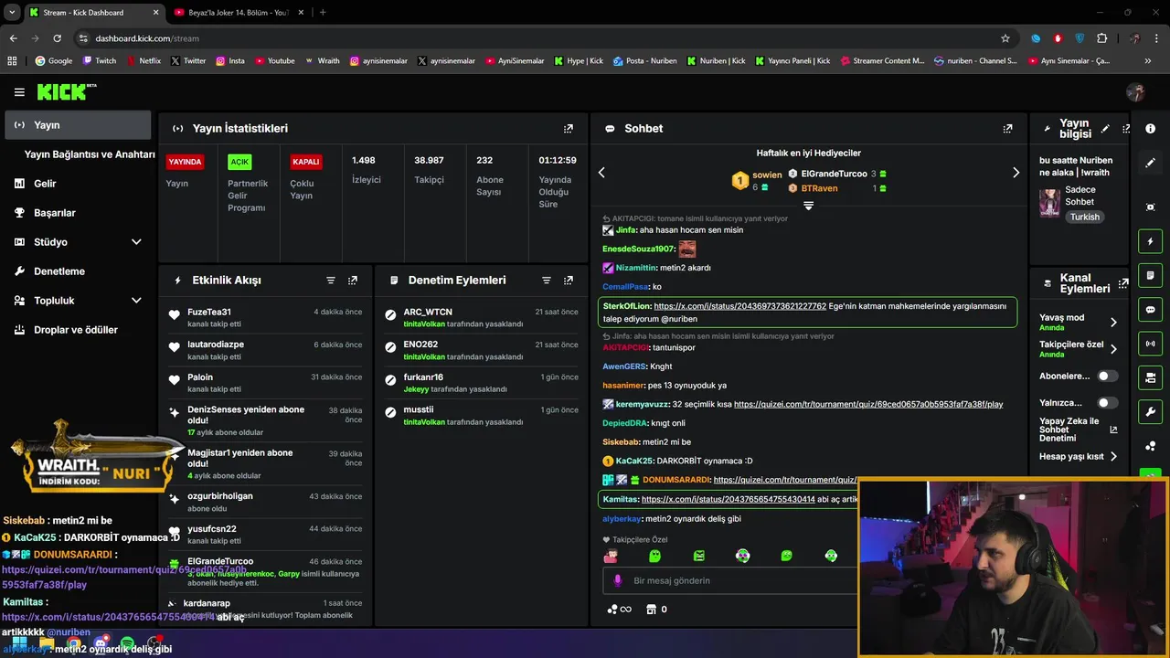Image resolution: width=1170 pixels, height=658 pixels.
Task: Pop out the Yayın İstatistikleri panel
Action: [x=569, y=129]
